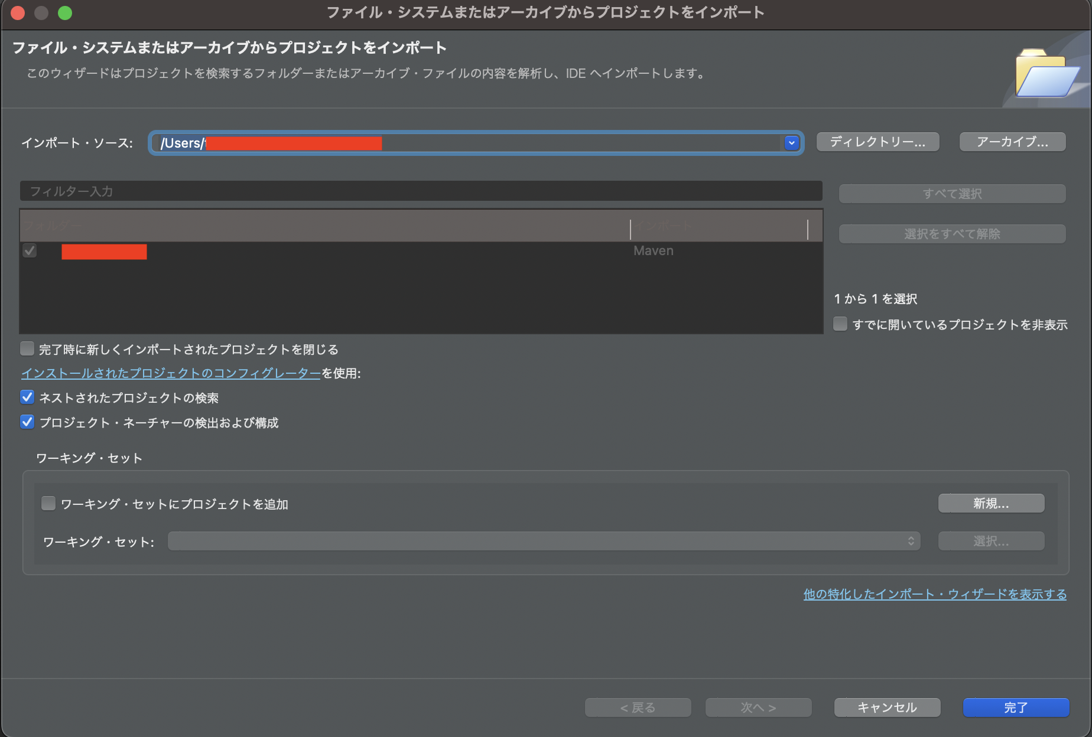Enable ワーキング・セットにプロジェクトを追加

pyautogui.click(x=48, y=504)
